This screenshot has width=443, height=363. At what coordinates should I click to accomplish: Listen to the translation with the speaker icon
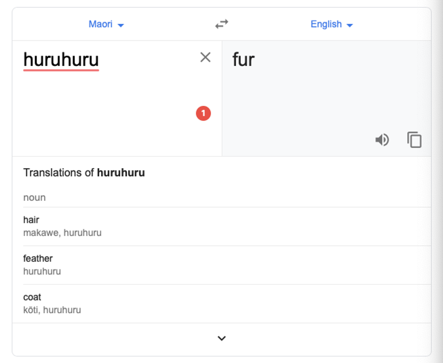click(x=382, y=140)
